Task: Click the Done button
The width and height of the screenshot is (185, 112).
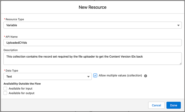Action: [x=174, y=105]
